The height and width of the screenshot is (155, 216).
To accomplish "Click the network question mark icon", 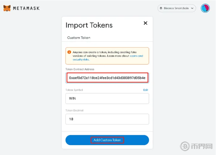I will tap(161, 8).
